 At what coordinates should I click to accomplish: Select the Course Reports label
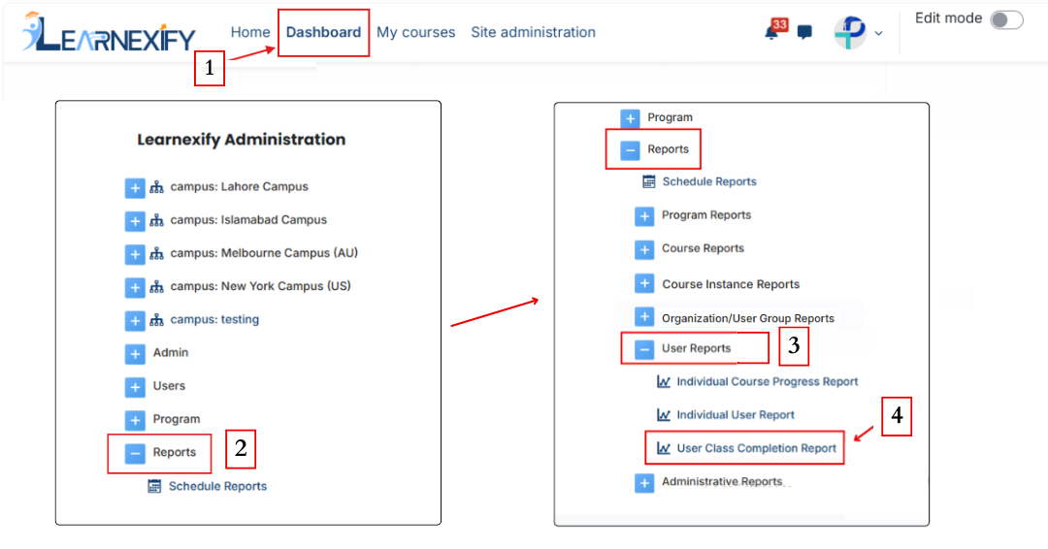(x=704, y=248)
